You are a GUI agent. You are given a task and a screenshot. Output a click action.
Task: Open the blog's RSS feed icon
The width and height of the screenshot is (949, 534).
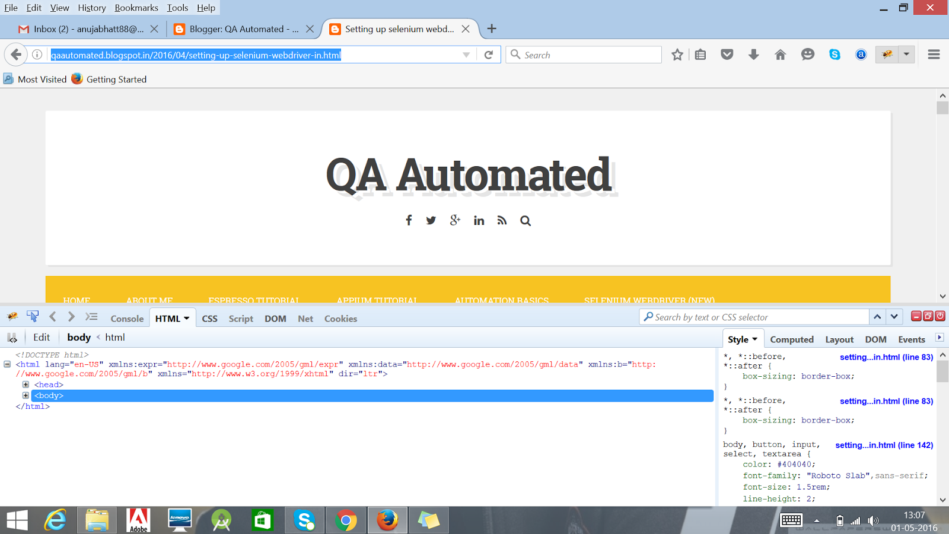tap(502, 221)
